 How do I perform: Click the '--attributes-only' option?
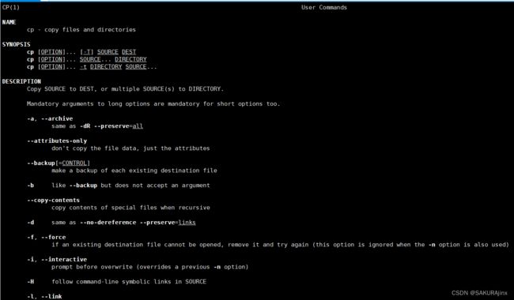tap(57, 141)
